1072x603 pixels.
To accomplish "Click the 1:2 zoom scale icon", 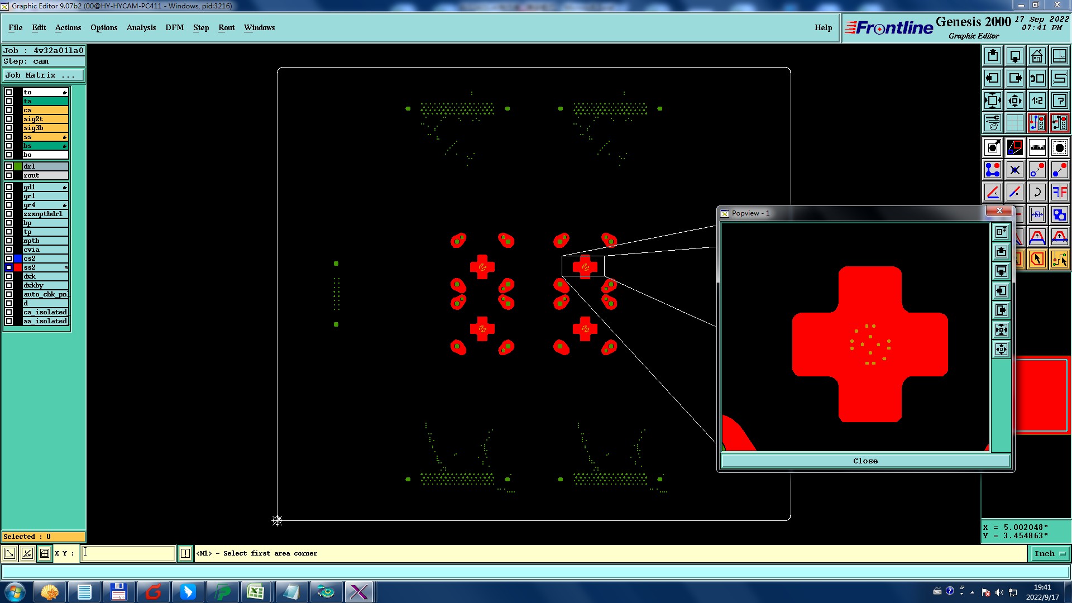I will tap(1037, 100).
